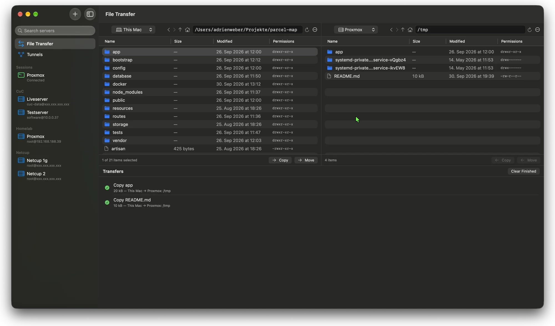Screen dimensions: 555x326
Task: Go back in Proxmox pane history
Action: [391, 30]
